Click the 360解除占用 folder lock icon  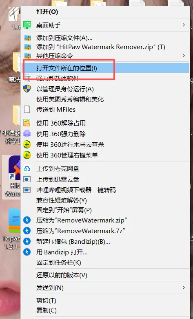pos(27,123)
